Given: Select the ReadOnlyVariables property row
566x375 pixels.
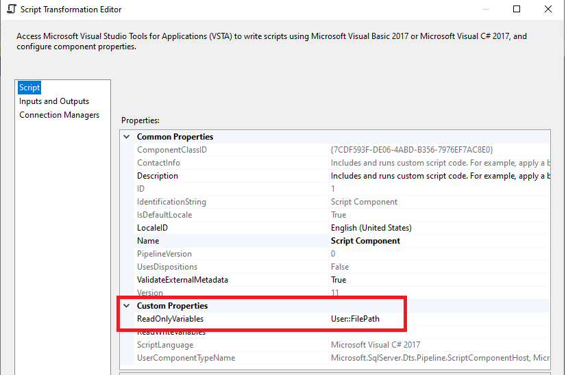Looking at the screenshot, I should click(170, 319).
